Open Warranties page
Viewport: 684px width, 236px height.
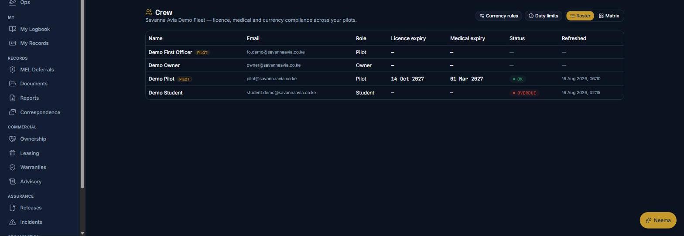pos(33,167)
